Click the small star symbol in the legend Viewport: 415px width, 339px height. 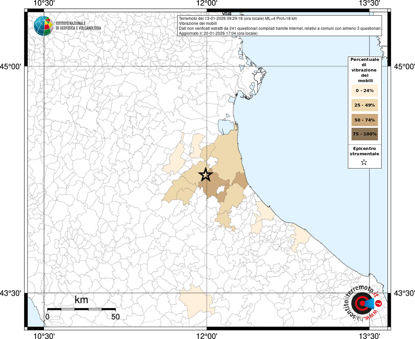point(364,162)
